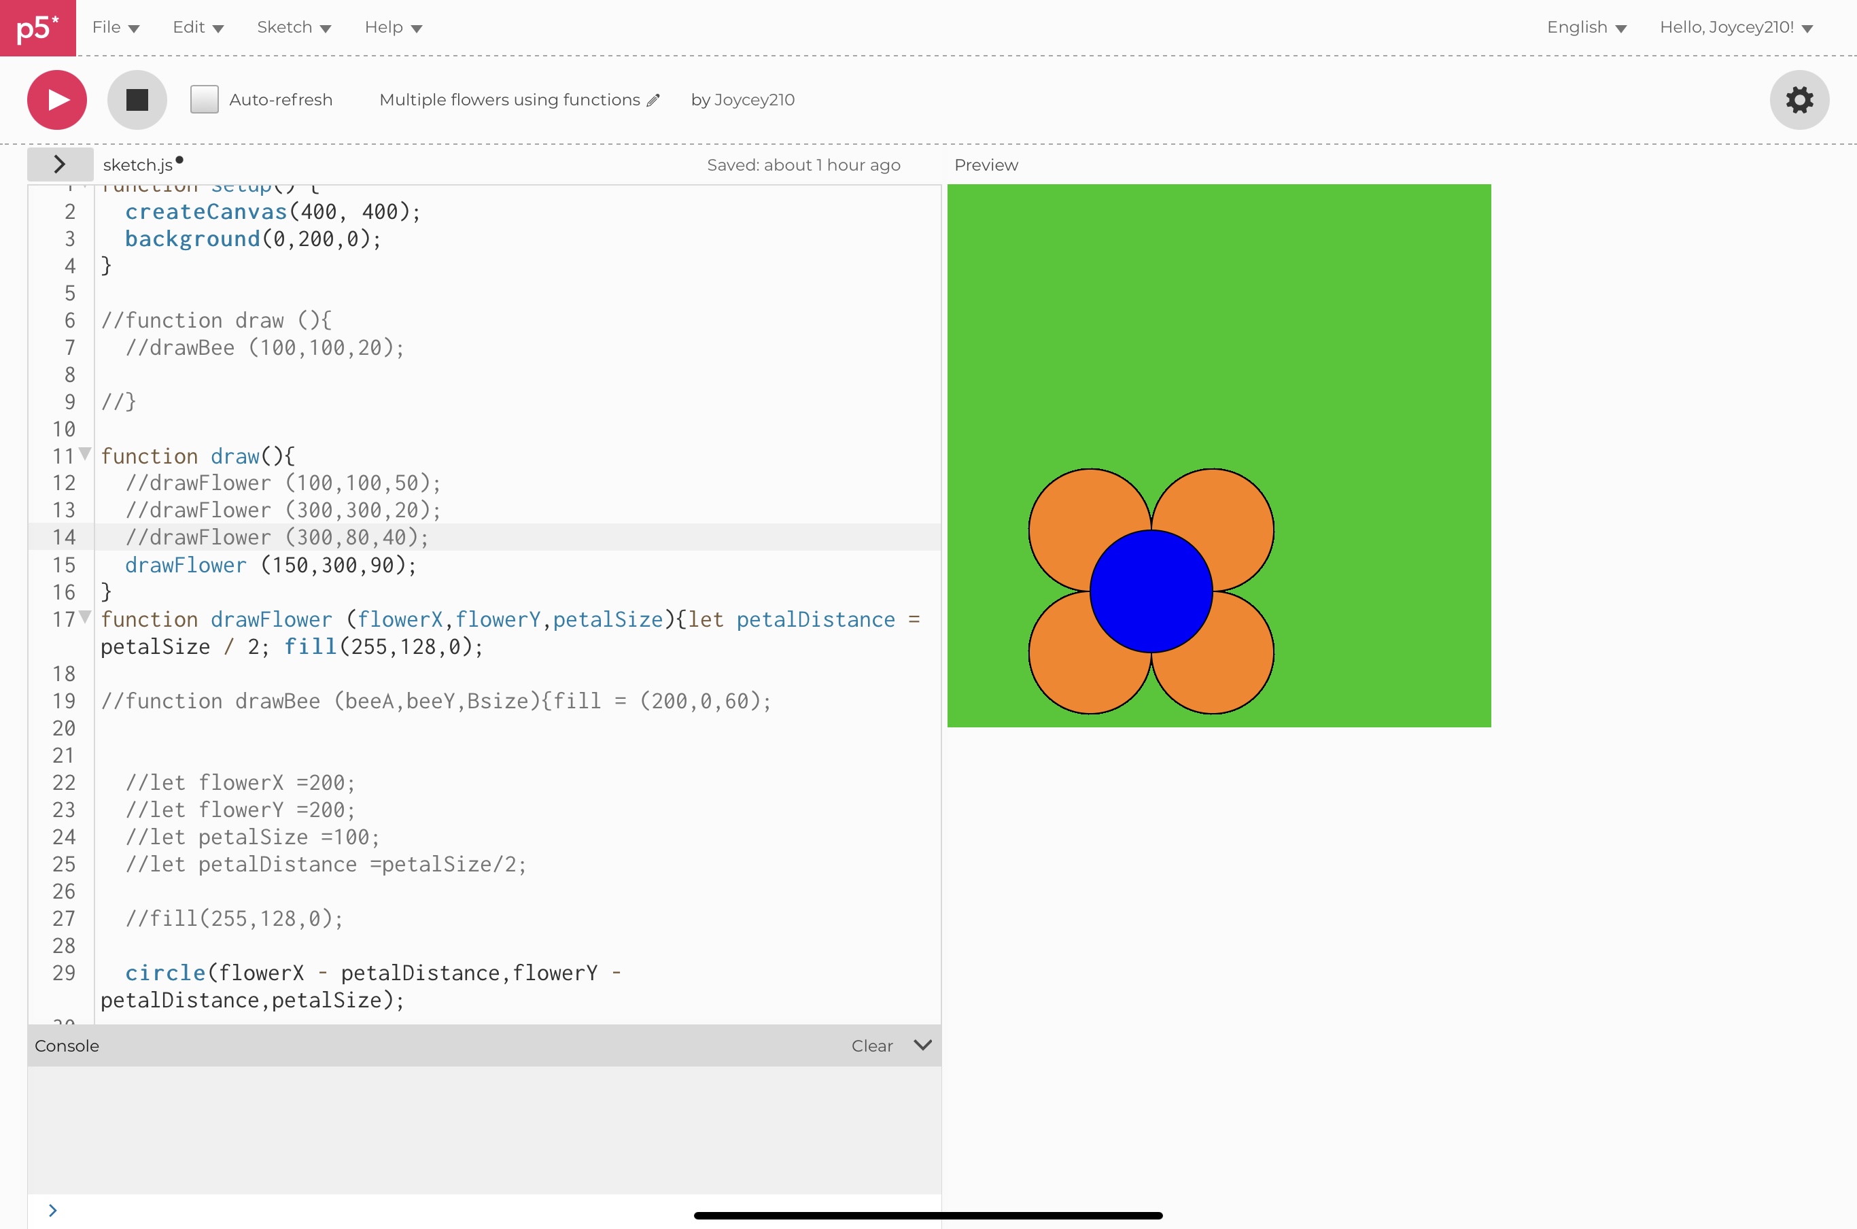This screenshot has width=1857, height=1229.
Task: Click the Preview panel label
Action: tap(986, 165)
